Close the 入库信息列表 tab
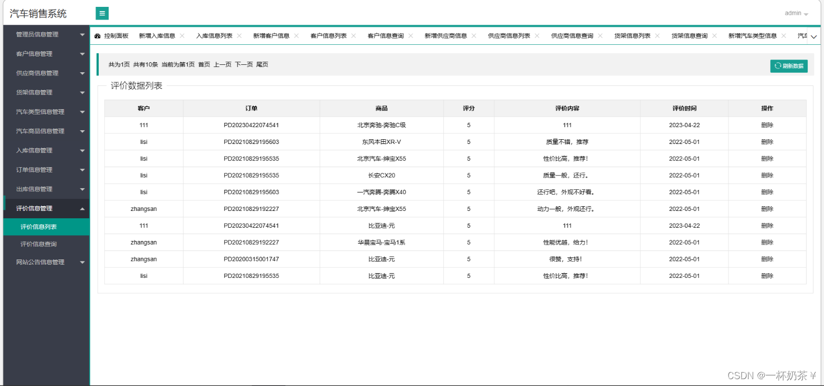The image size is (824, 386). click(239, 36)
